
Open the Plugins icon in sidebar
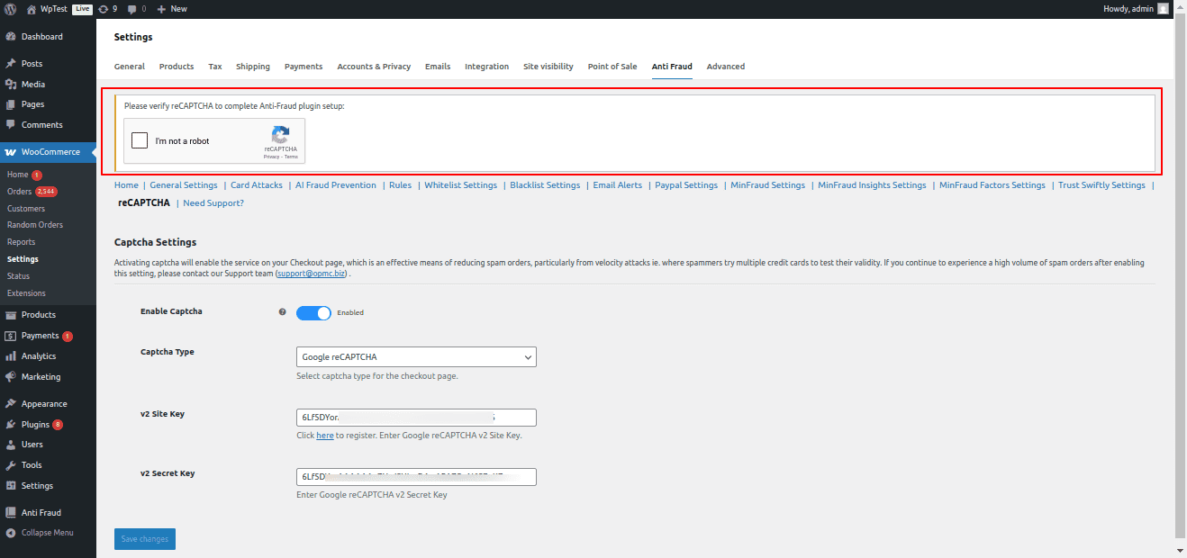pyautogui.click(x=11, y=424)
